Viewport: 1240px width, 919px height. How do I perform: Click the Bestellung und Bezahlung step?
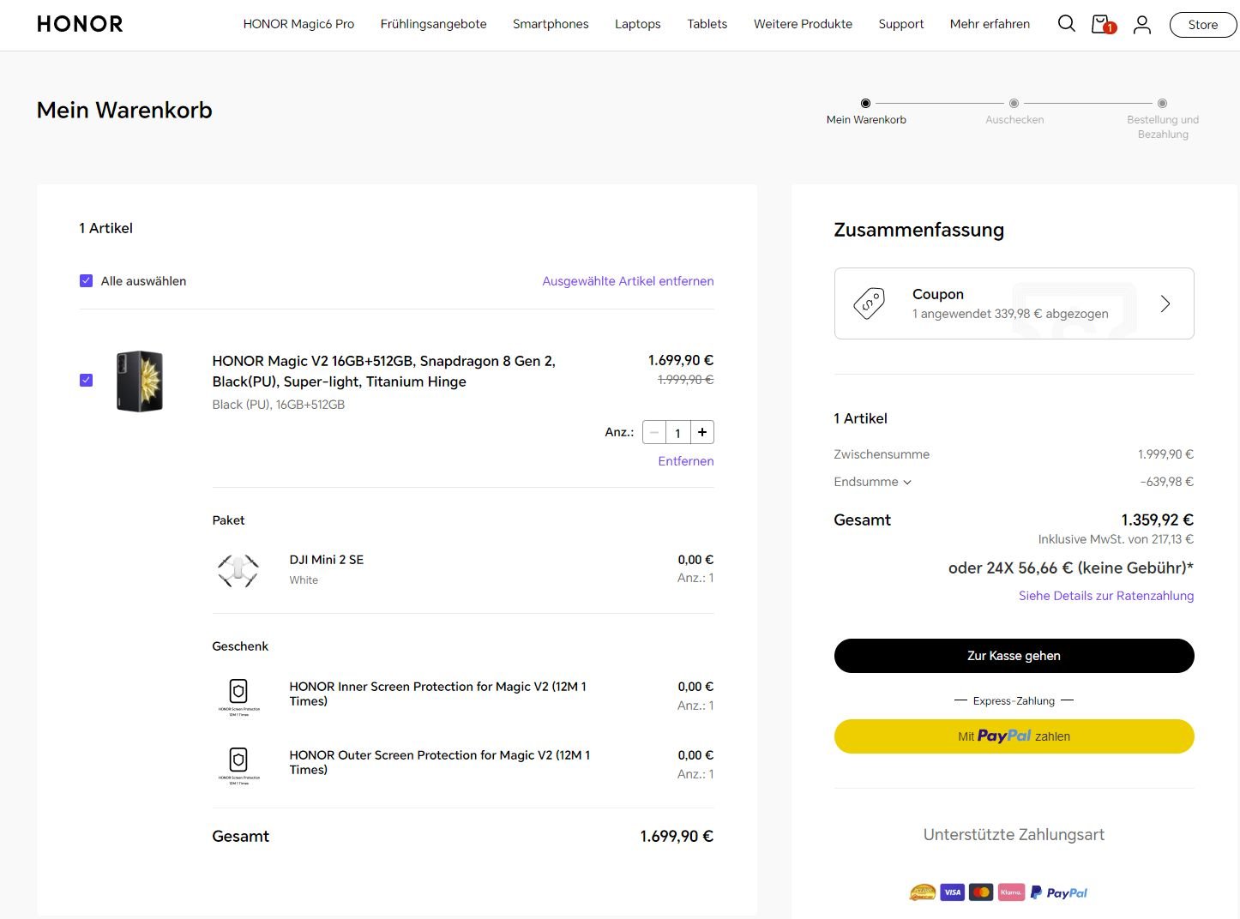pyautogui.click(x=1163, y=120)
